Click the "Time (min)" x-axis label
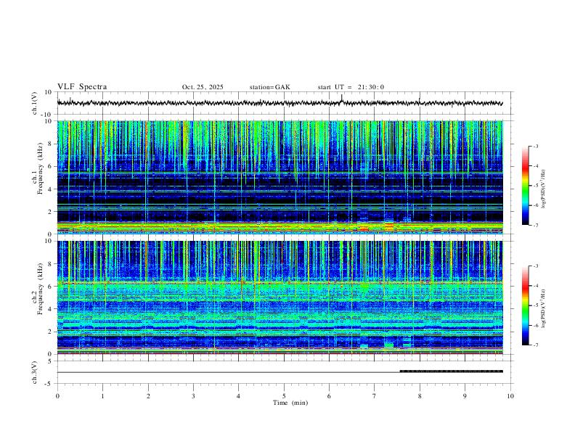Viewport: 575px width, 444px height. point(290,403)
